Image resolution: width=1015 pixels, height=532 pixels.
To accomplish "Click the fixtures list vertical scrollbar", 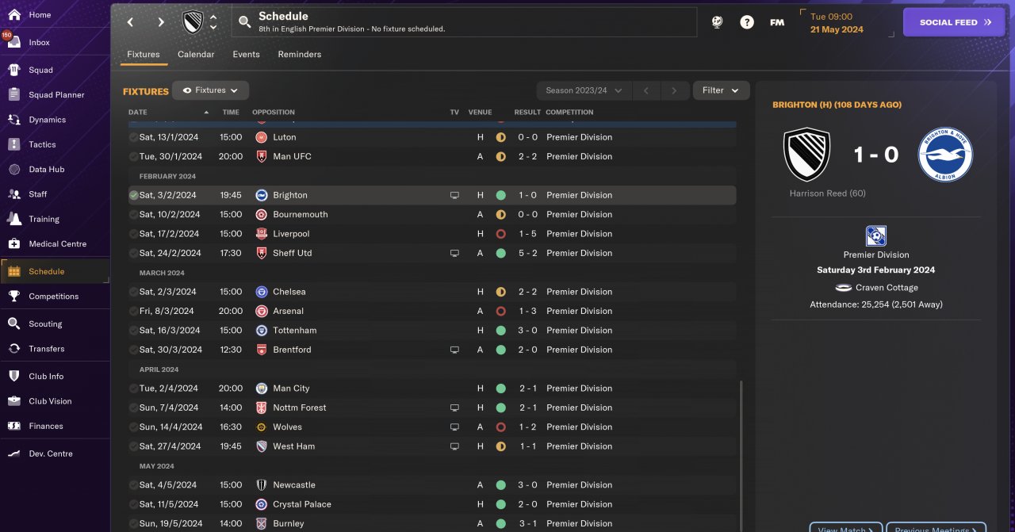I will pos(741,452).
